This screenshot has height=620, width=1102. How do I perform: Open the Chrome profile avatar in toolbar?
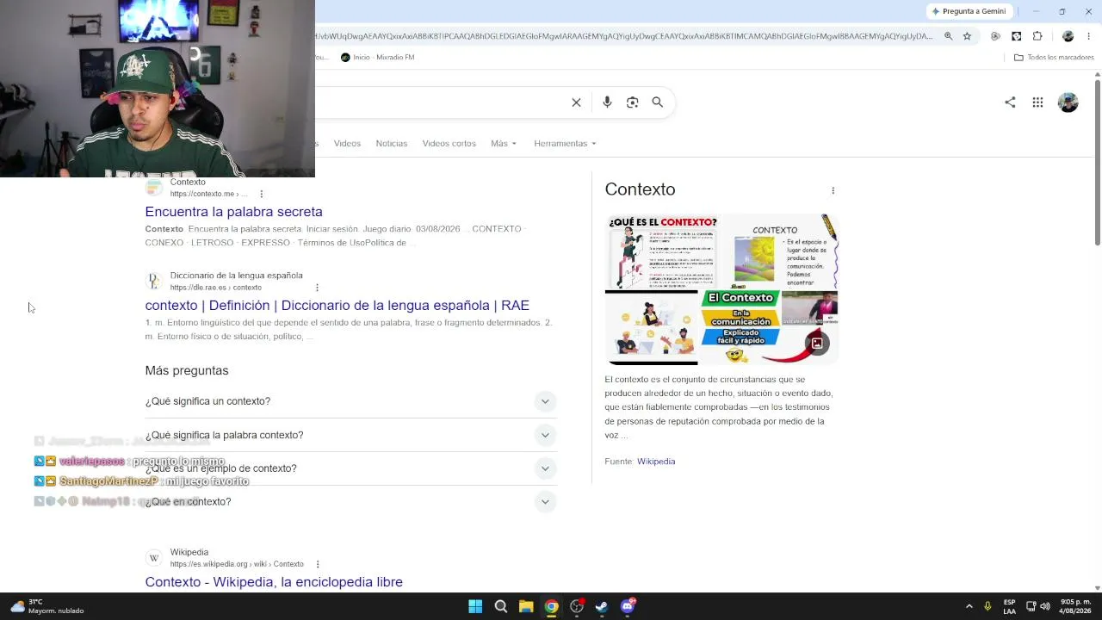(x=1068, y=36)
